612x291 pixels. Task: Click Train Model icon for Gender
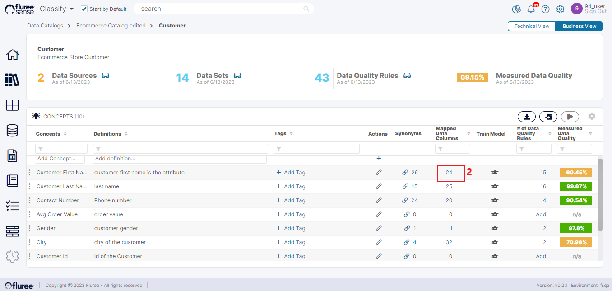(495, 228)
